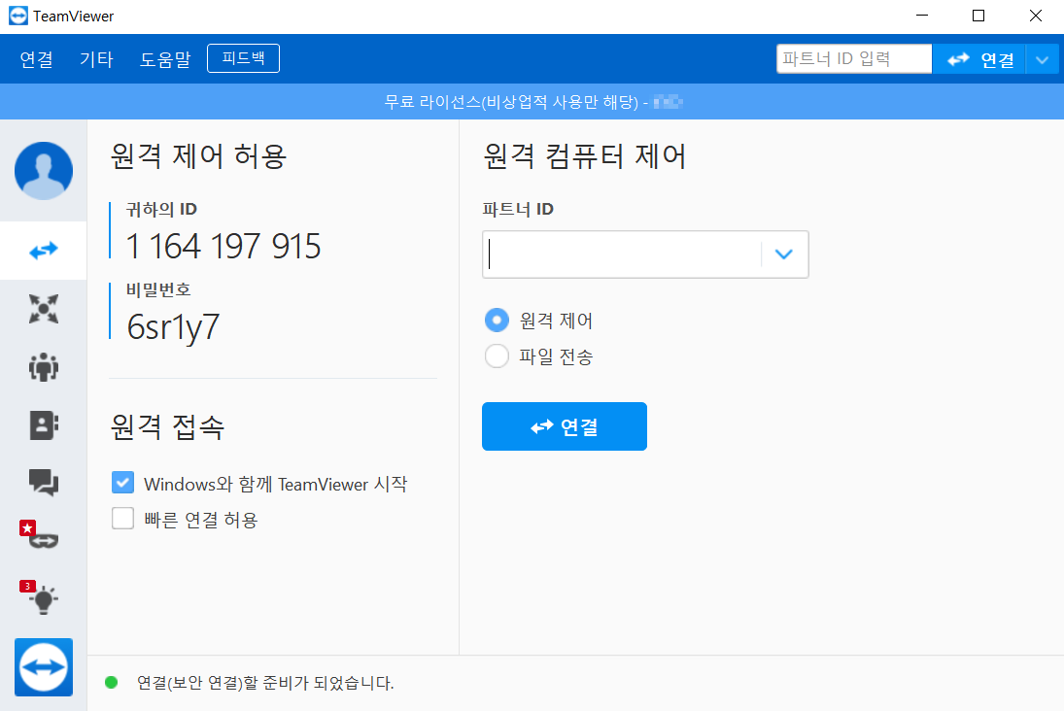Open the 연결 menu
This screenshot has height=711, width=1064.
37,59
